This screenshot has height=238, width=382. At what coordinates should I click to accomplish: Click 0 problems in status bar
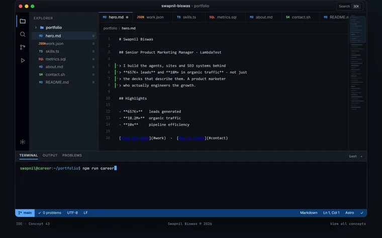50,213
